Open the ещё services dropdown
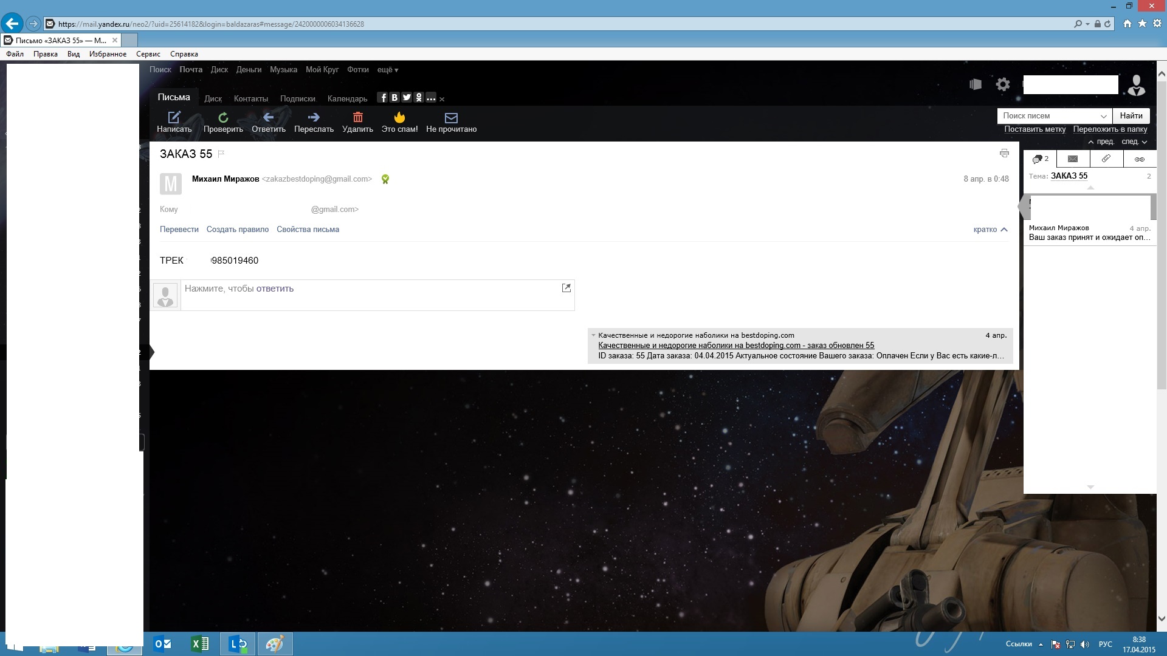The width and height of the screenshot is (1167, 656). tap(387, 70)
